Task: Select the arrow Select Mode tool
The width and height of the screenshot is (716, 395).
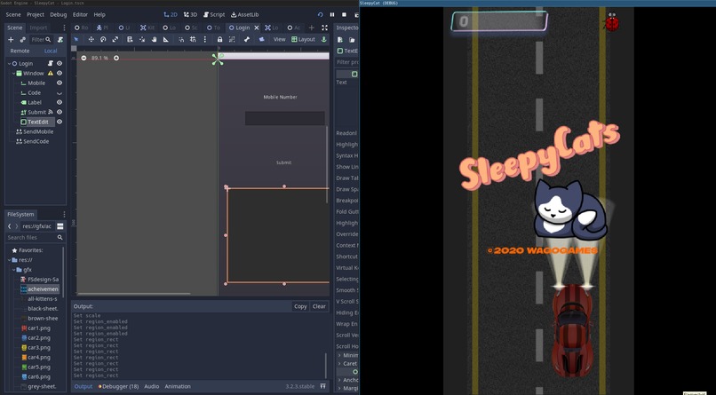Action: 76,40
